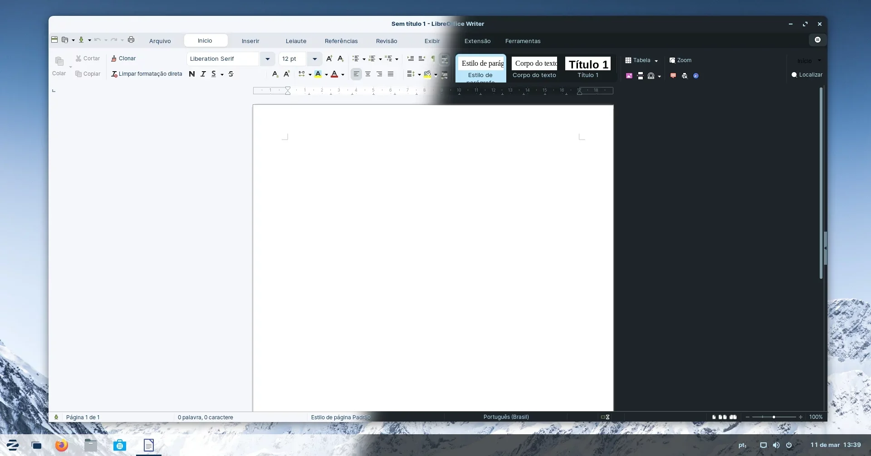Image resolution: width=871 pixels, height=456 pixels.
Task: Select single-page view in status bar
Action: [714, 417]
